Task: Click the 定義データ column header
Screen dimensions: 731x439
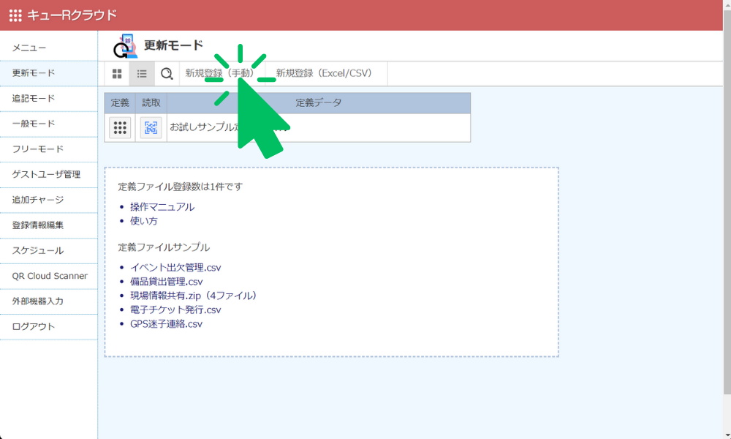Action: click(x=319, y=103)
